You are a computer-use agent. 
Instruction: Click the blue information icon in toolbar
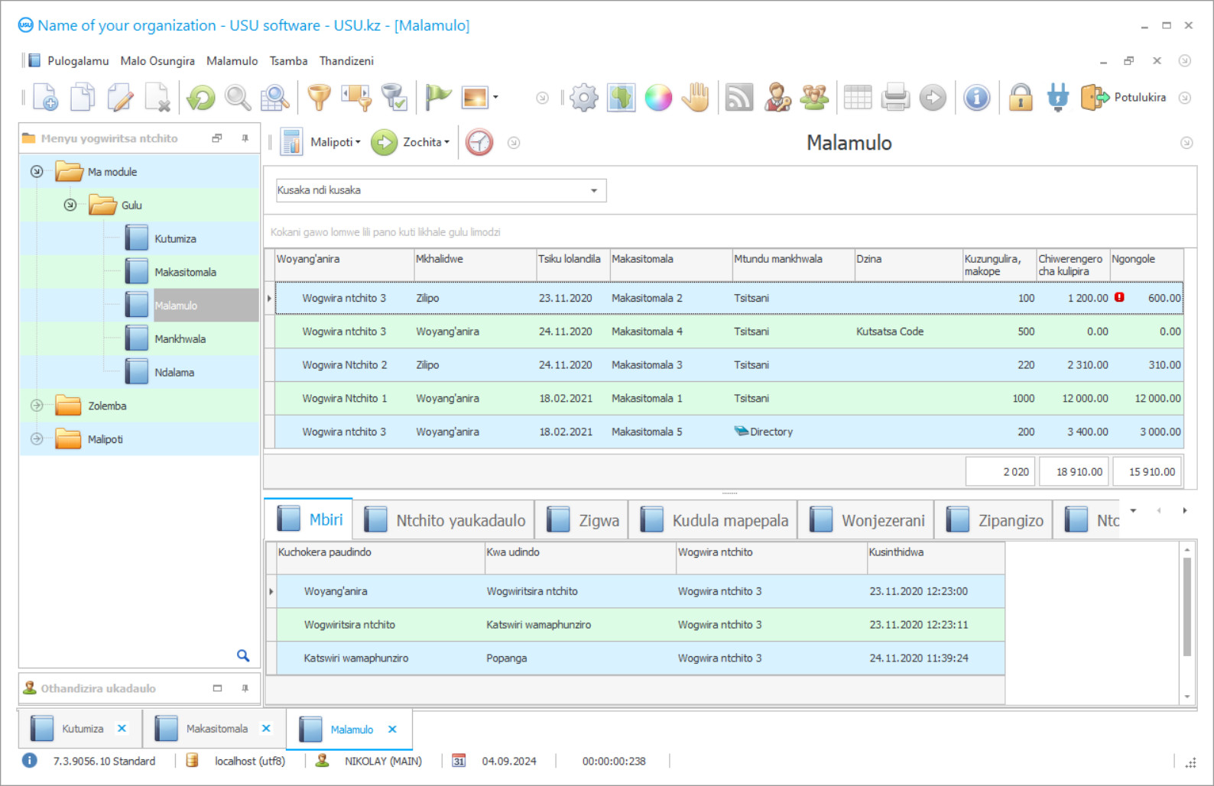976,98
